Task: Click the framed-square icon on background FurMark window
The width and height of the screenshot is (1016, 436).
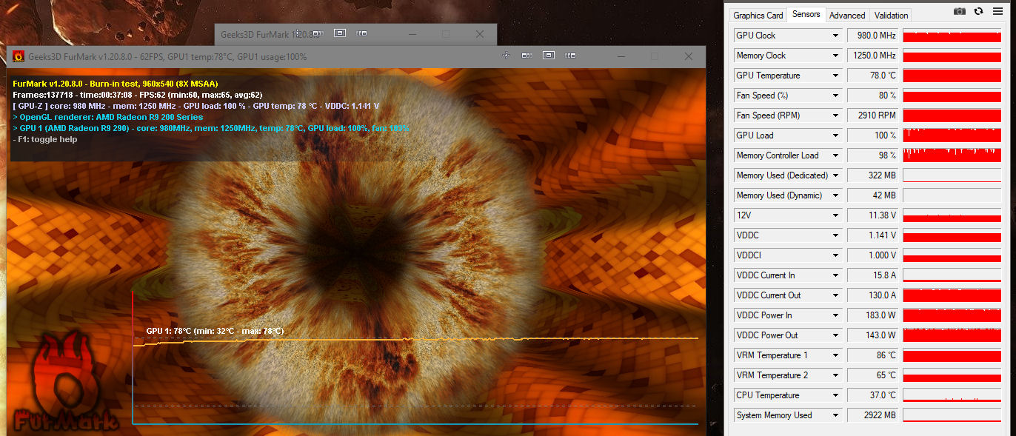Action: [x=340, y=33]
